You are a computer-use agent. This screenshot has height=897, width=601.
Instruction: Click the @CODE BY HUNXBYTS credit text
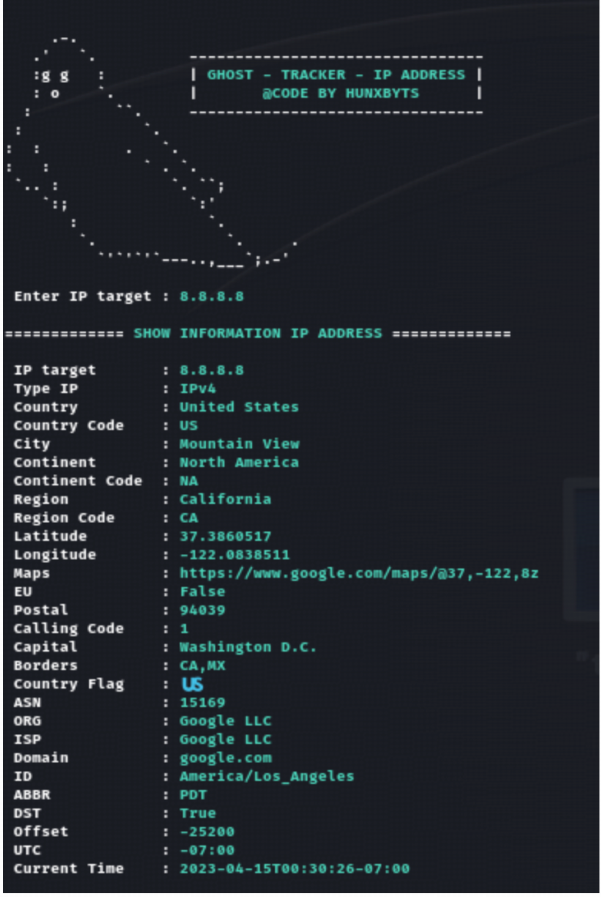click(340, 93)
